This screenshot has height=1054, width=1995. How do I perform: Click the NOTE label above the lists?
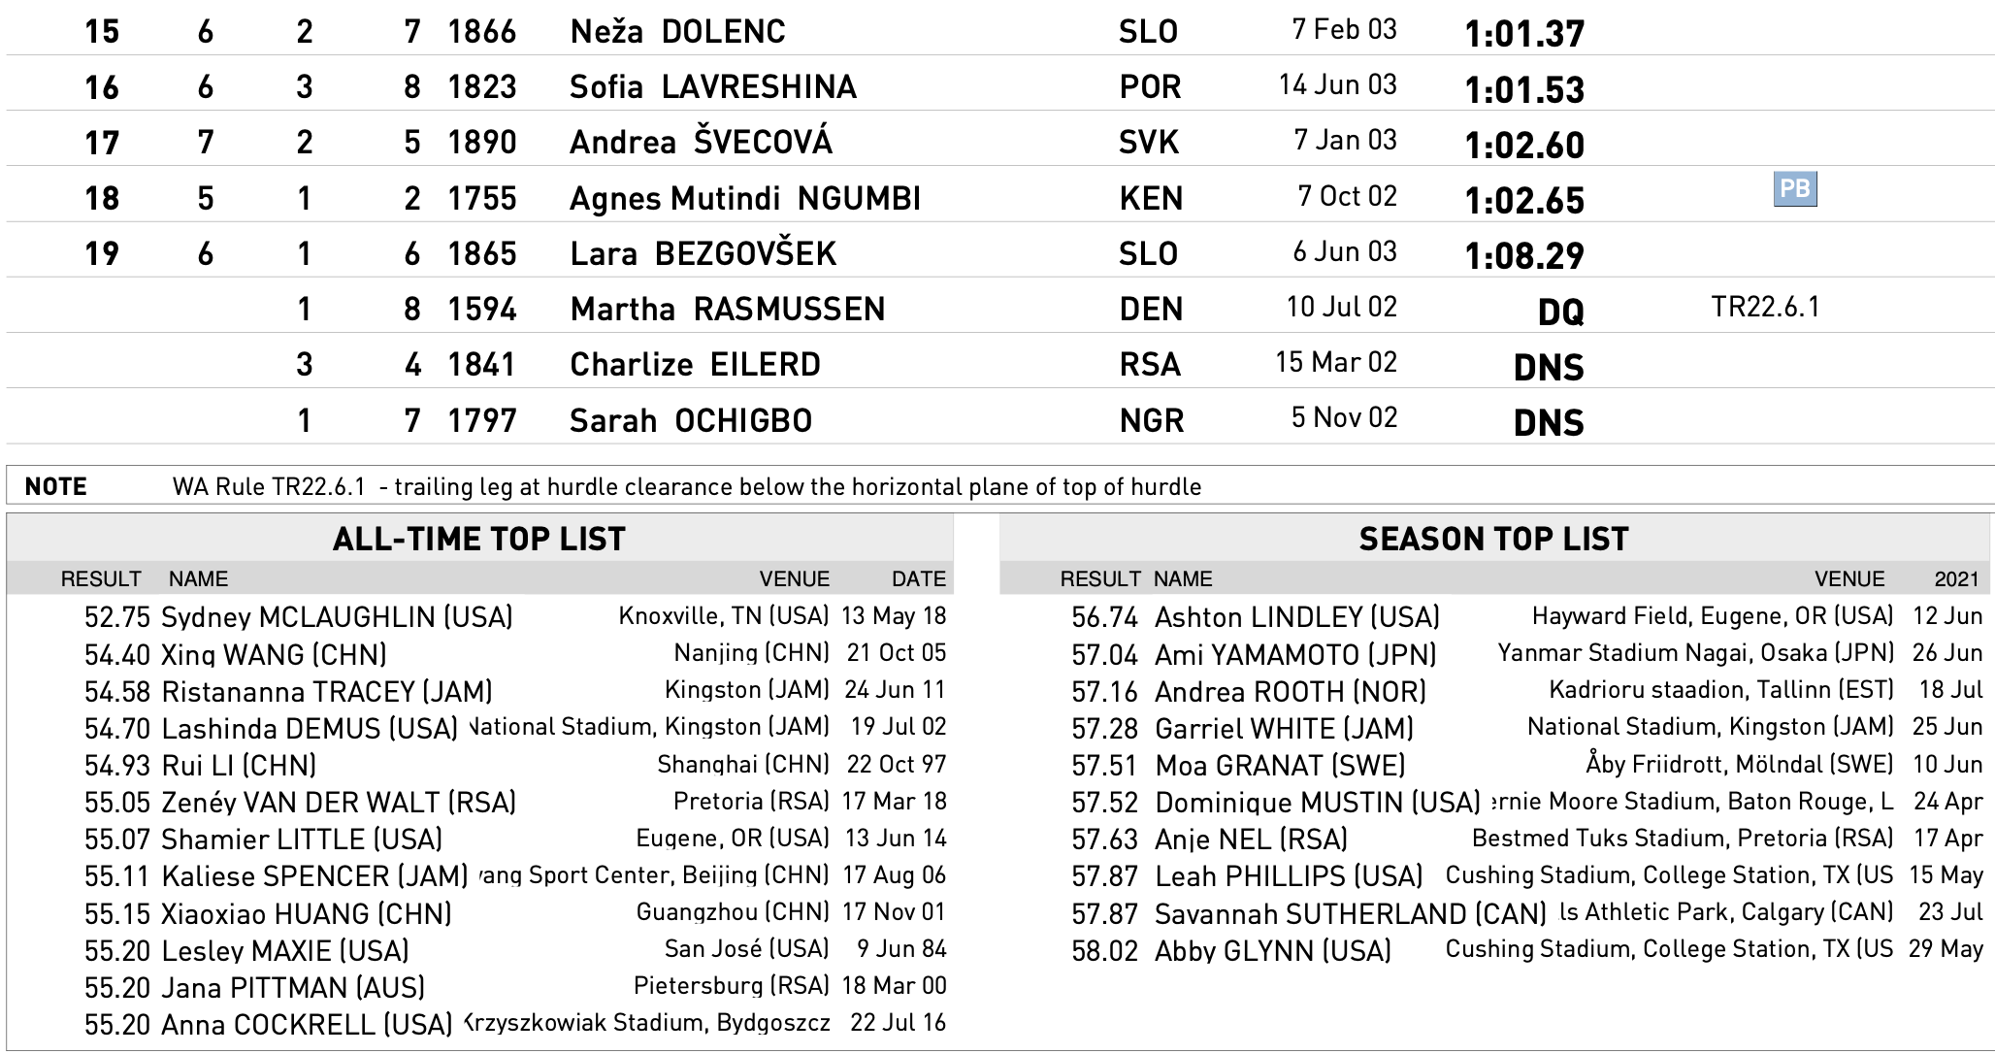pyautogui.click(x=56, y=486)
